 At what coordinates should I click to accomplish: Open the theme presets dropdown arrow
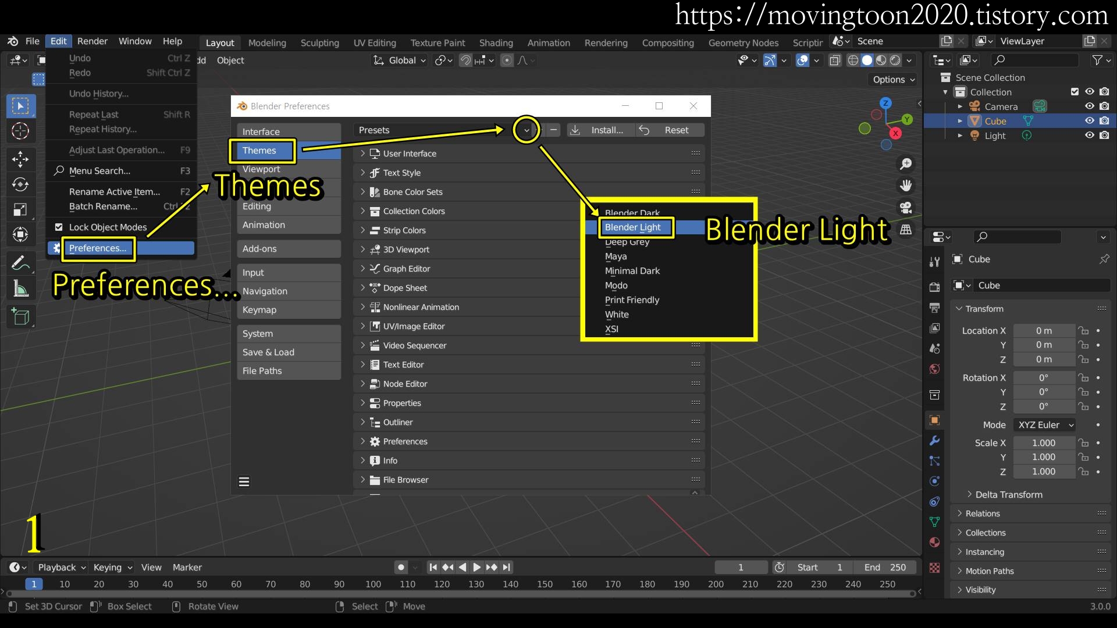coord(527,130)
